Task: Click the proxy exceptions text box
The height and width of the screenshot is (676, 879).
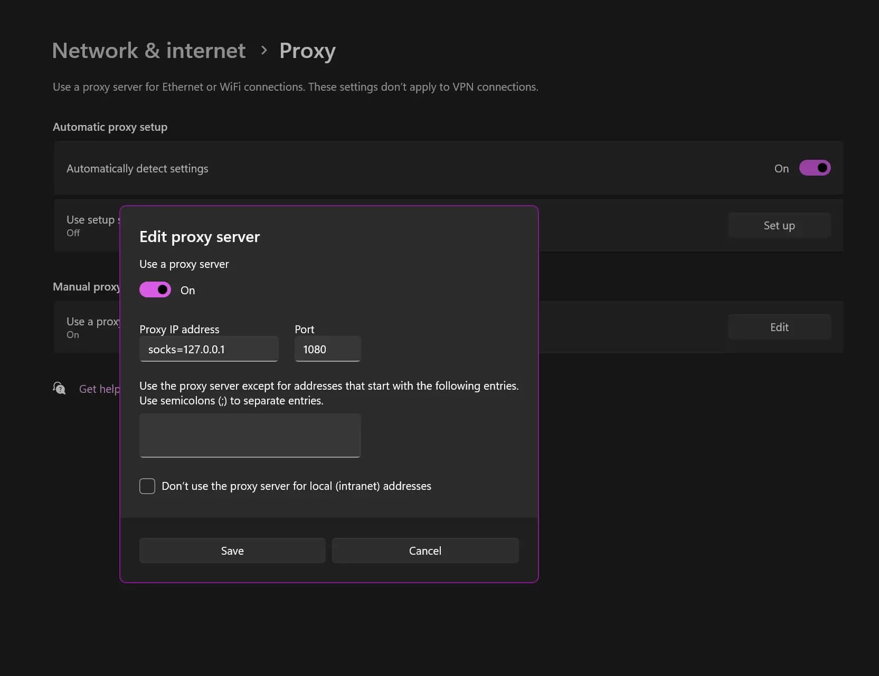Action: point(250,436)
